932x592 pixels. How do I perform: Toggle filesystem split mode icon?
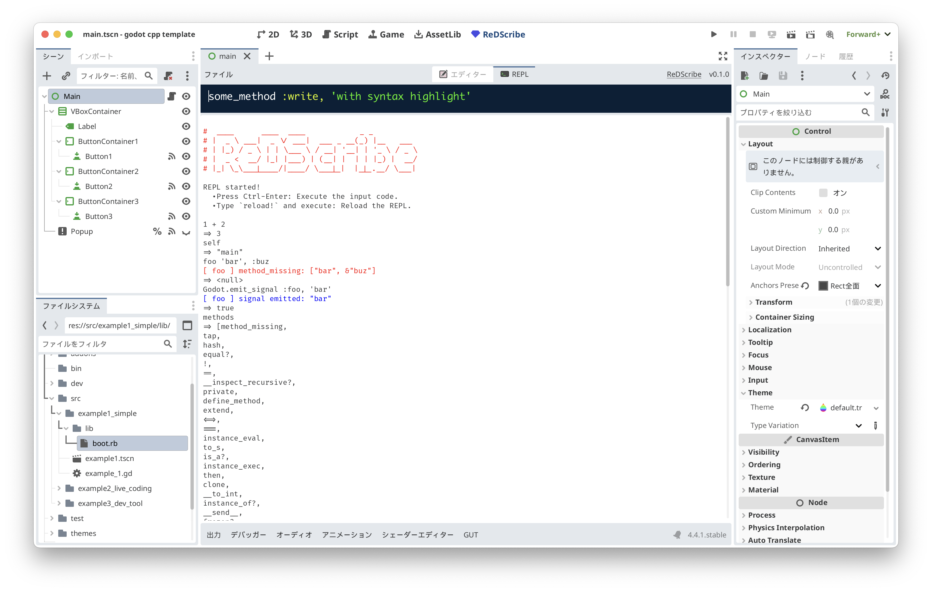pyautogui.click(x=187, y=326)
